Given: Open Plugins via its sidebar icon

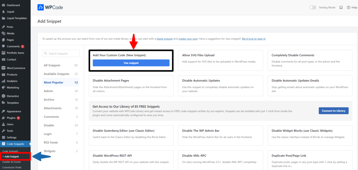Looking at the screenshot, I should (x=3, y=118).
